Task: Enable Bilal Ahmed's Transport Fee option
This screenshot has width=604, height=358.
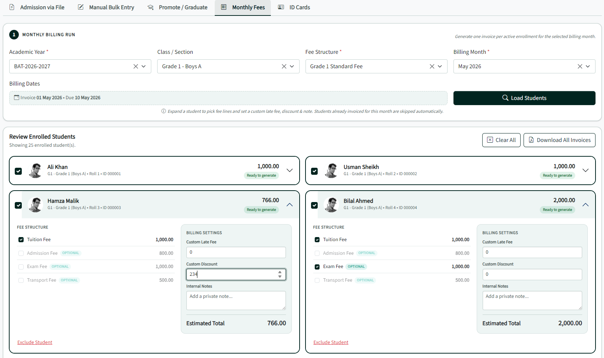Action: [317, 280]
